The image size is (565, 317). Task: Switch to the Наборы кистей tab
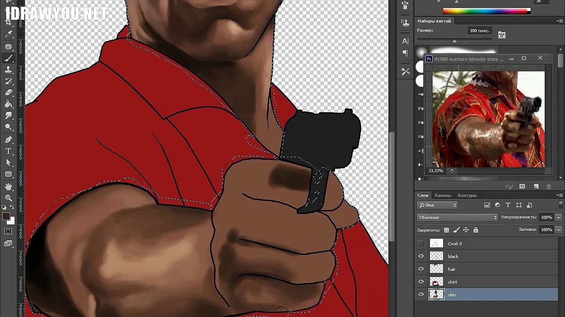(x=434, y=21)
